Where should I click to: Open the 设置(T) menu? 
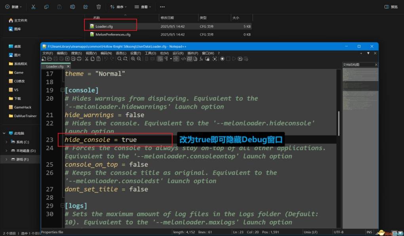click(x=135, y=53)
